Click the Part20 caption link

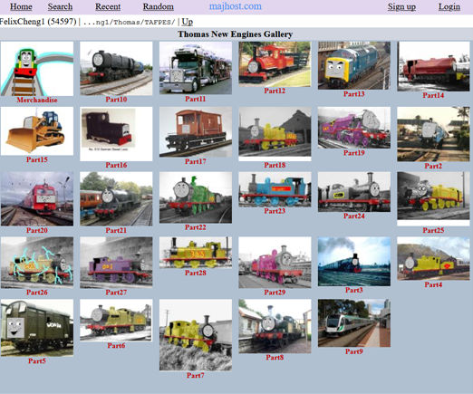37,230
